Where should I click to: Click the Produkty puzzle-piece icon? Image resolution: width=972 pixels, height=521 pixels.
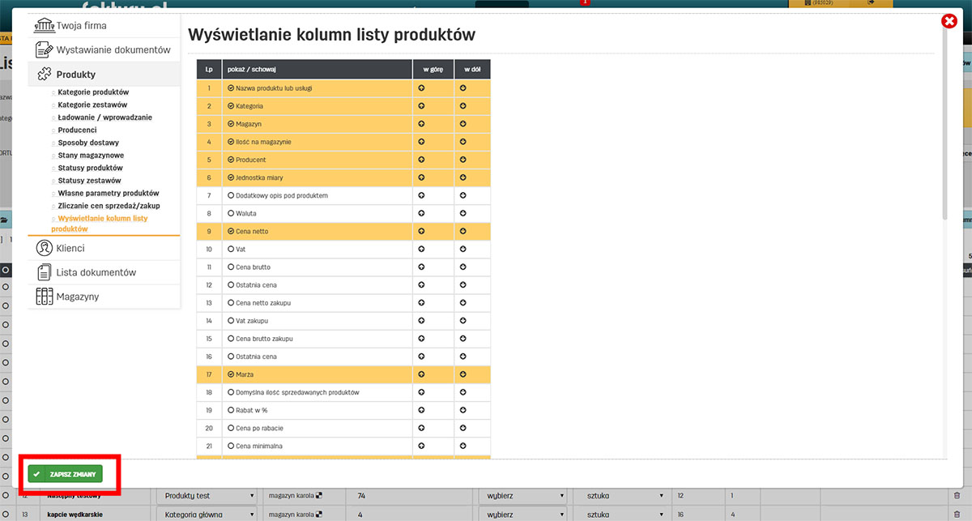point(45,73)
